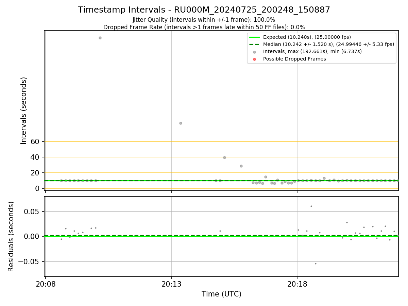The height and width of the screenshot is (306, 408).
Task: Click the interval data point near 40 seconds
Action: [x=224, y=157]
